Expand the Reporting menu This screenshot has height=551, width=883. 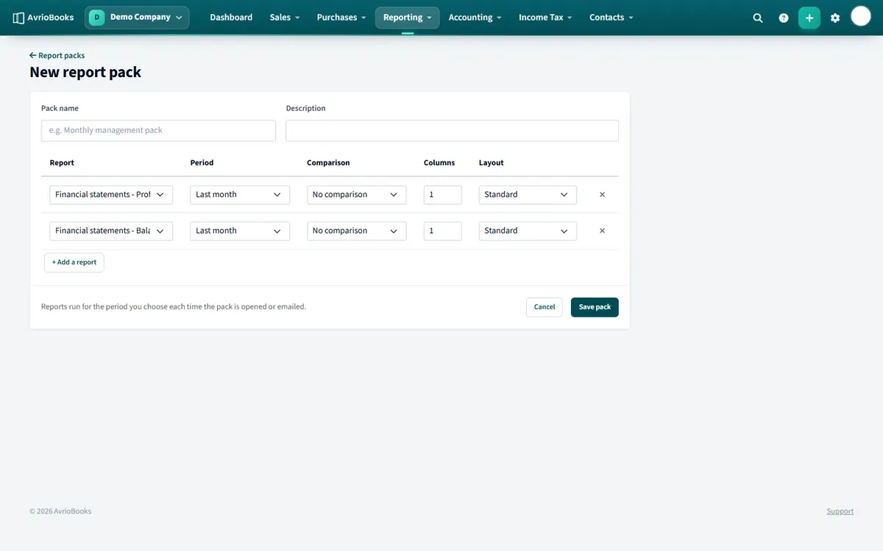[x=407, y=18]
